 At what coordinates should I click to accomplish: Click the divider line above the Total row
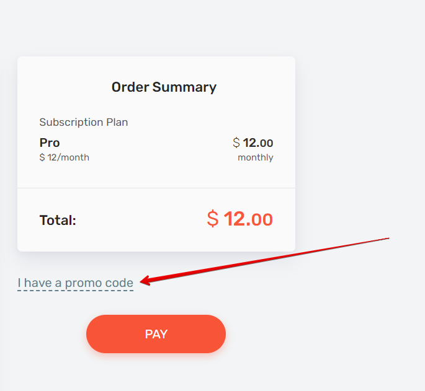click(156, 188)
